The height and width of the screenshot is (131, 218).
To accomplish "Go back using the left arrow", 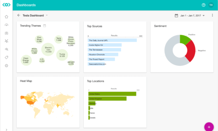I will tap(19, 15).
